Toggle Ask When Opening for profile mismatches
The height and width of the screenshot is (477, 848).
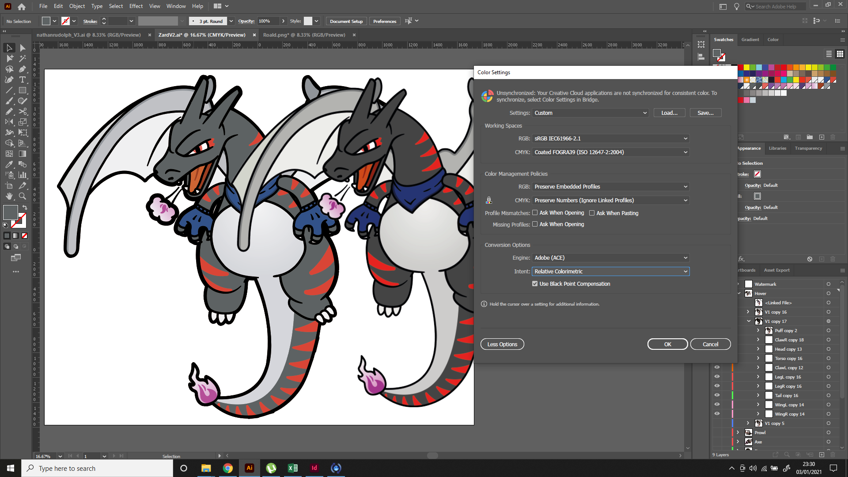535,213
